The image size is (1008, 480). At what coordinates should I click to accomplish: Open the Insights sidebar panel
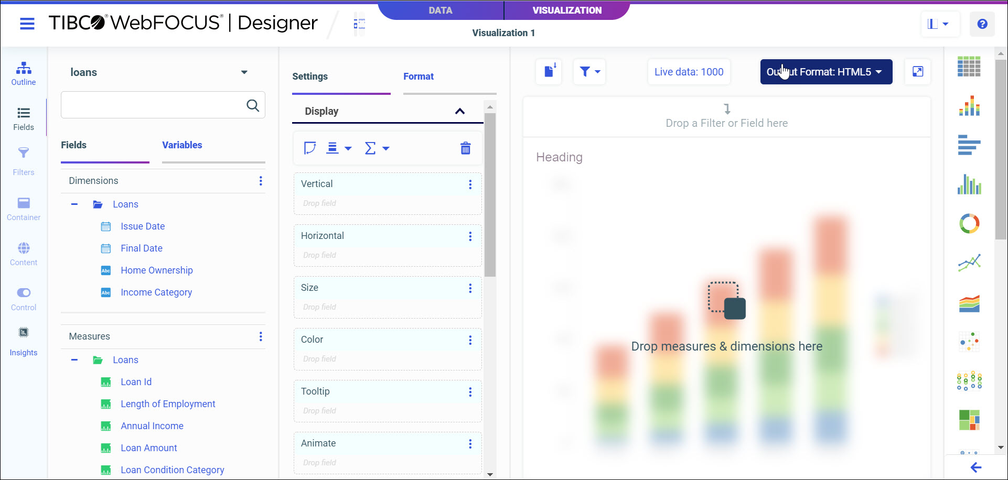[x=24, y=342]
